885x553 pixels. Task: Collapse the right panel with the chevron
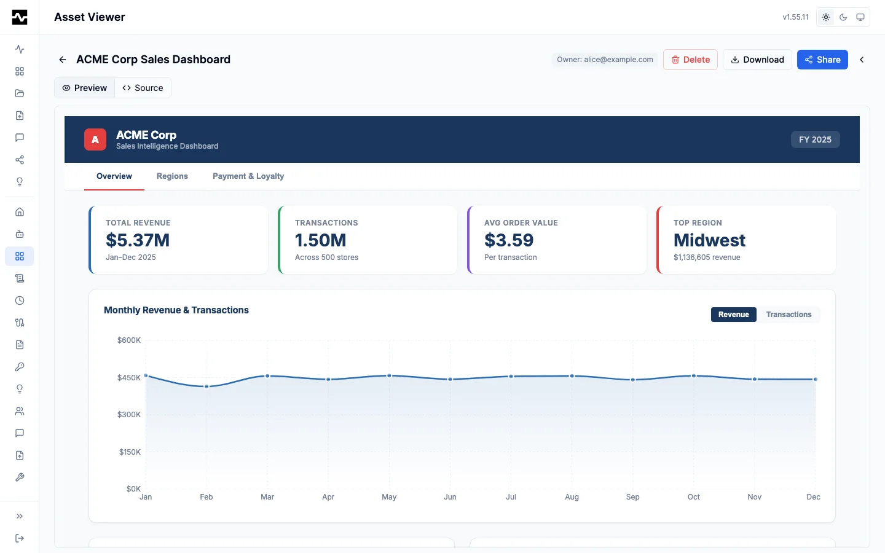point(862,60)
